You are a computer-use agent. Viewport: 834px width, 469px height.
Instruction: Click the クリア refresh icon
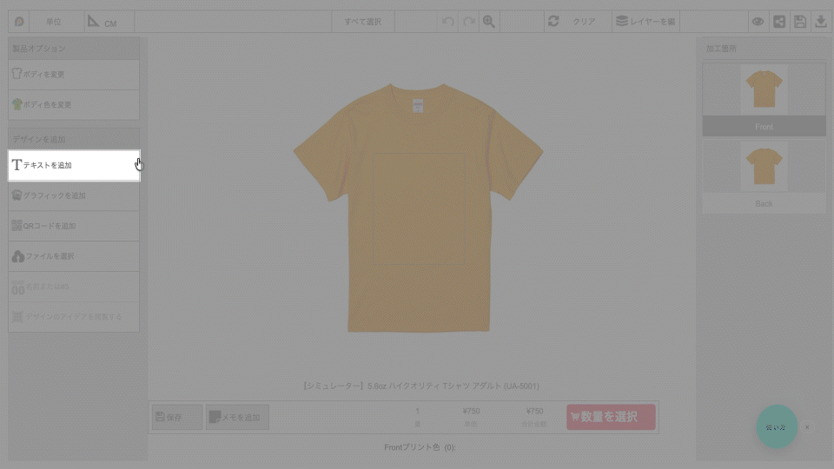coord(554,22)
